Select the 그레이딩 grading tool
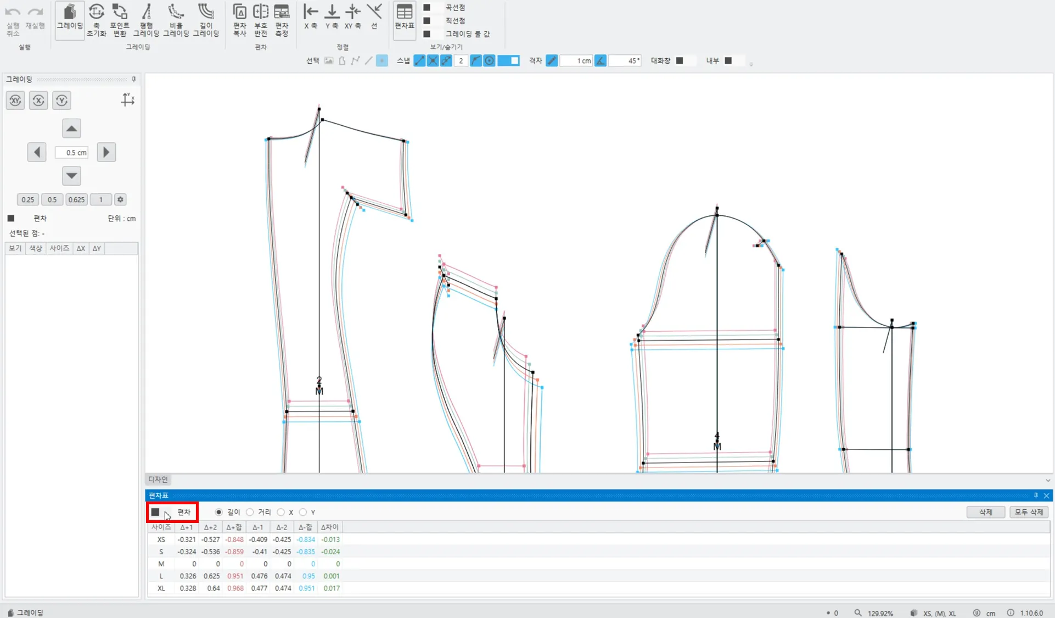 click(x=70, y=19)
